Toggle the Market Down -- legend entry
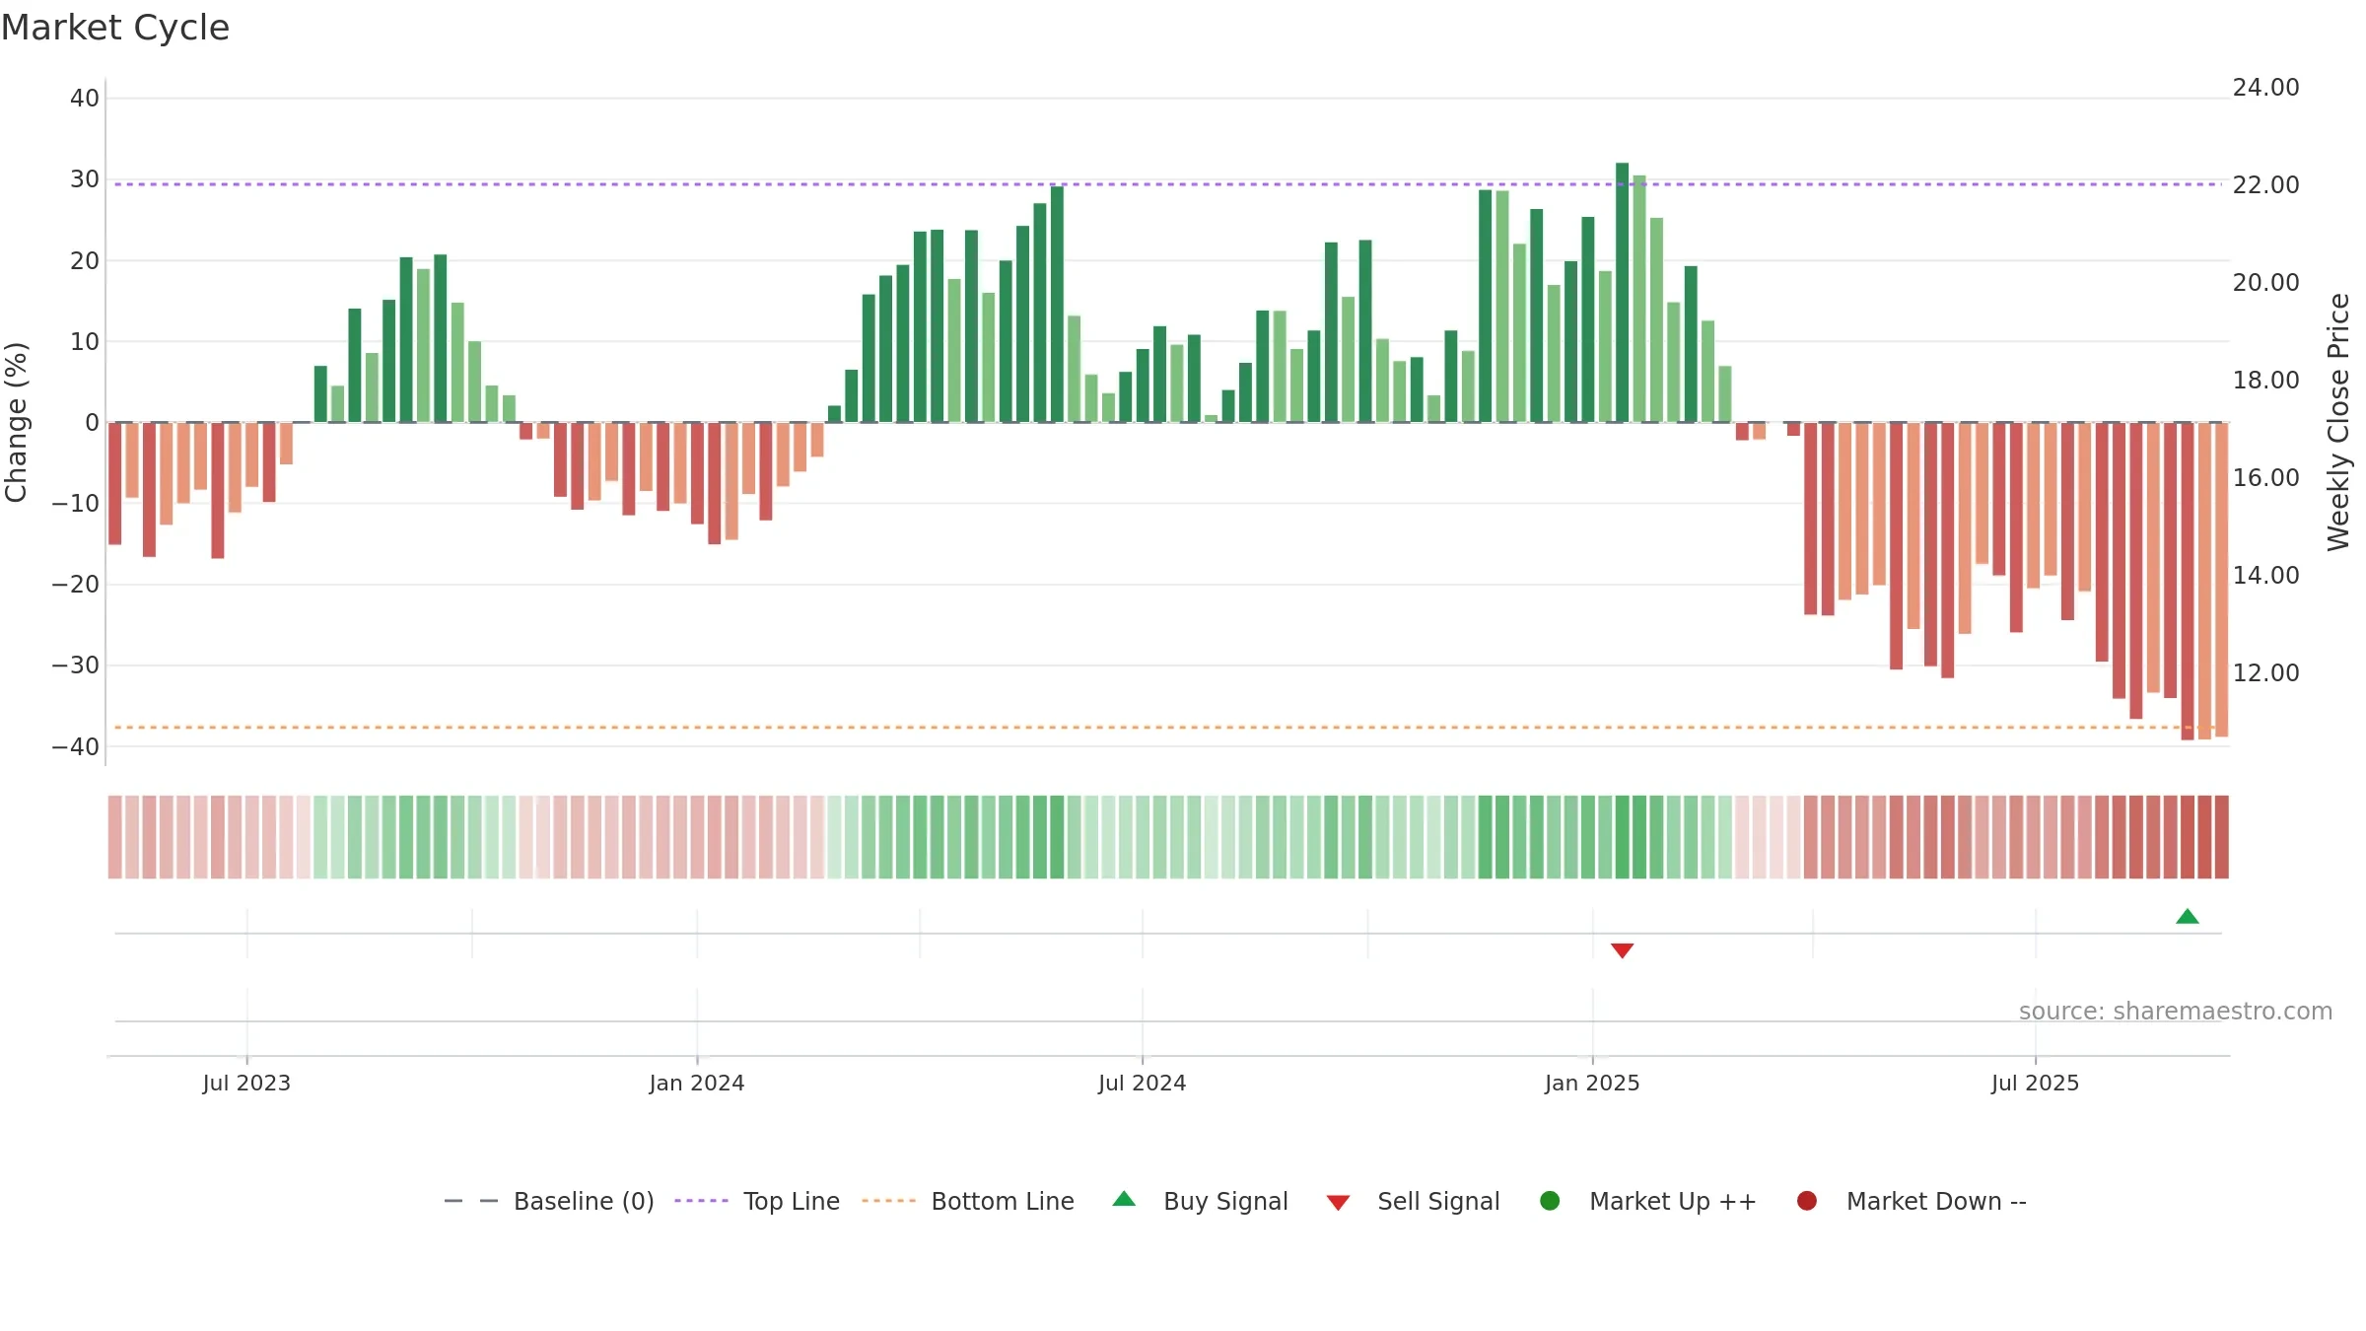 [1911, 1201]
